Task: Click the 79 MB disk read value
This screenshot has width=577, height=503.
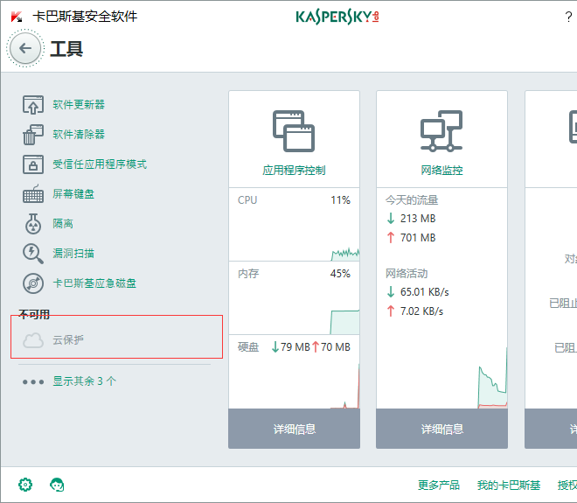Action: click(295, 347)
